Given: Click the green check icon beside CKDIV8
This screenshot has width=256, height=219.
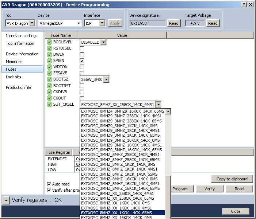Looking at the screenshot, I should pos(49,92).
